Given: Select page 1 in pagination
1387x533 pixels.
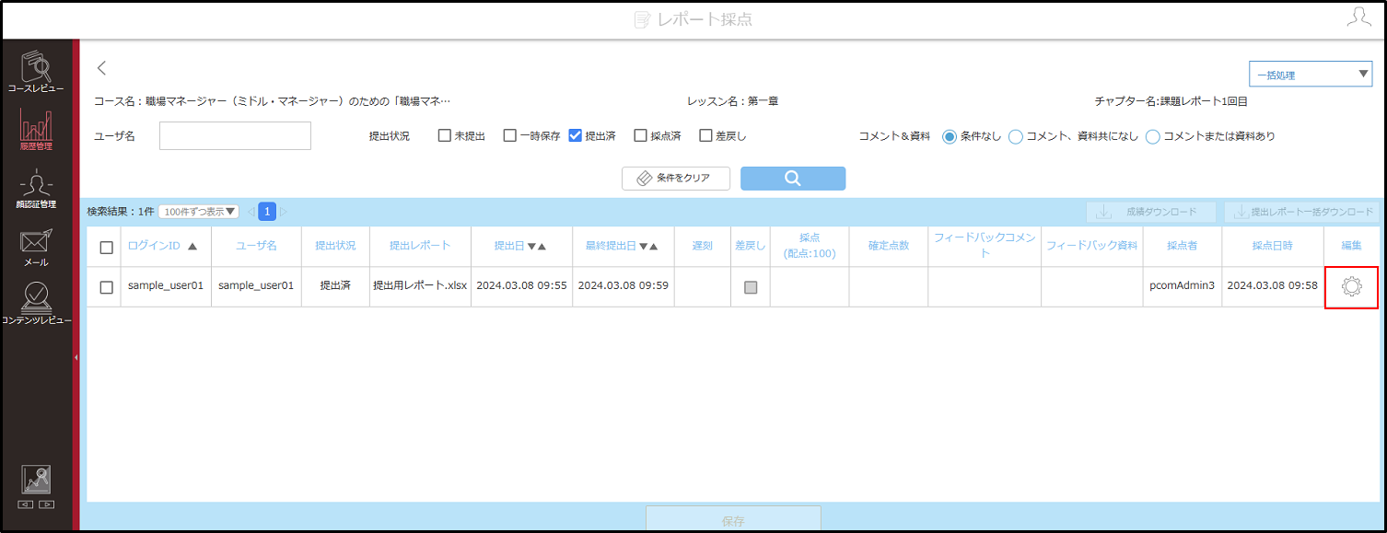Looking at the screenshot, I should (x=267, y=212).
